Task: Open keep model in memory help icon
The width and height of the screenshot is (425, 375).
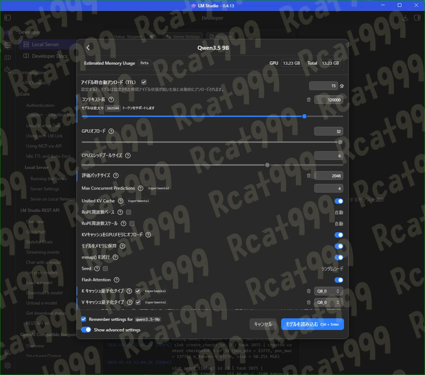Action: pyautogui.click(x=122, y=246)
